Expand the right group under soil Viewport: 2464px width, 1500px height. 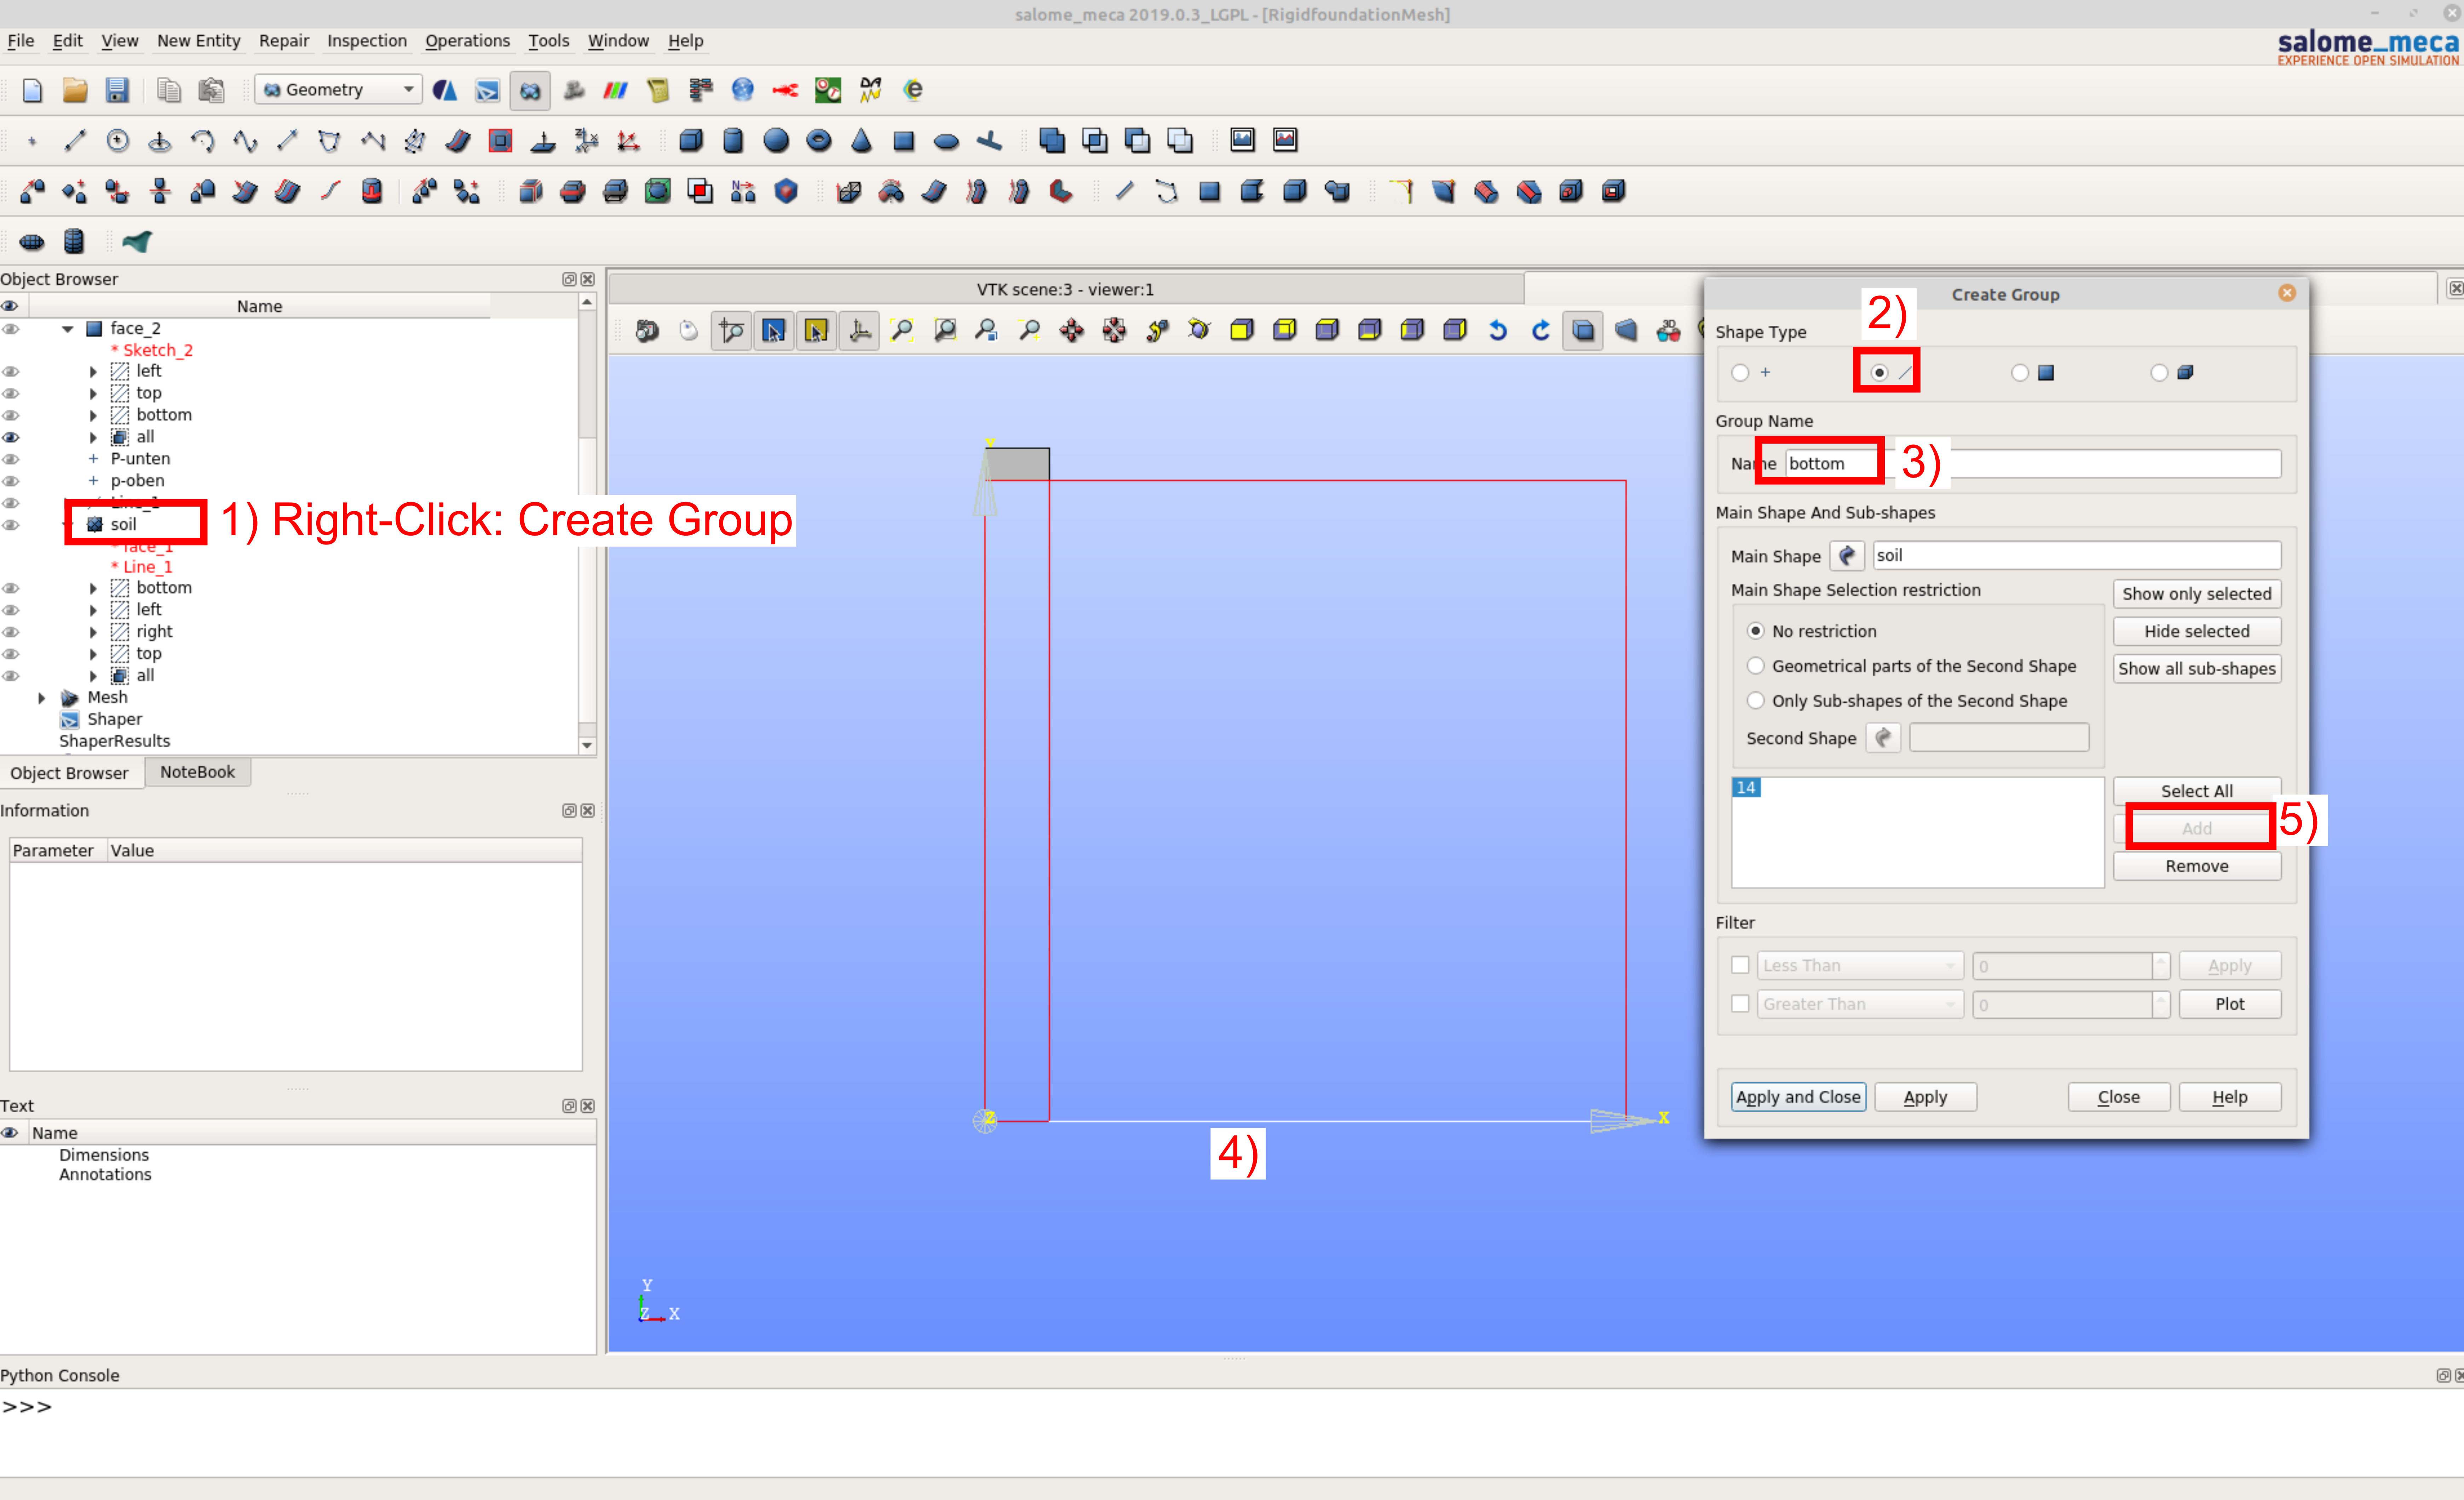93,632
